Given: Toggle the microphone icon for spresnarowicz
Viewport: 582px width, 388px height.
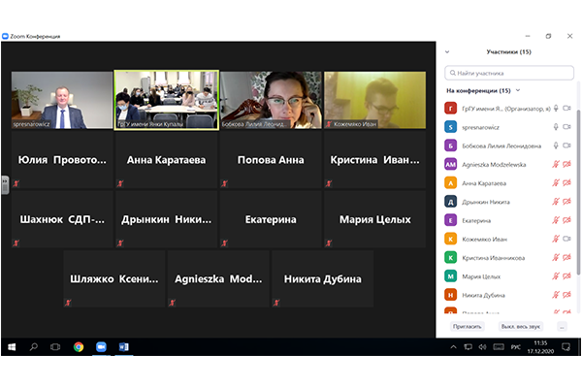Looking at the screenshot, I should [x=556, y=127].
